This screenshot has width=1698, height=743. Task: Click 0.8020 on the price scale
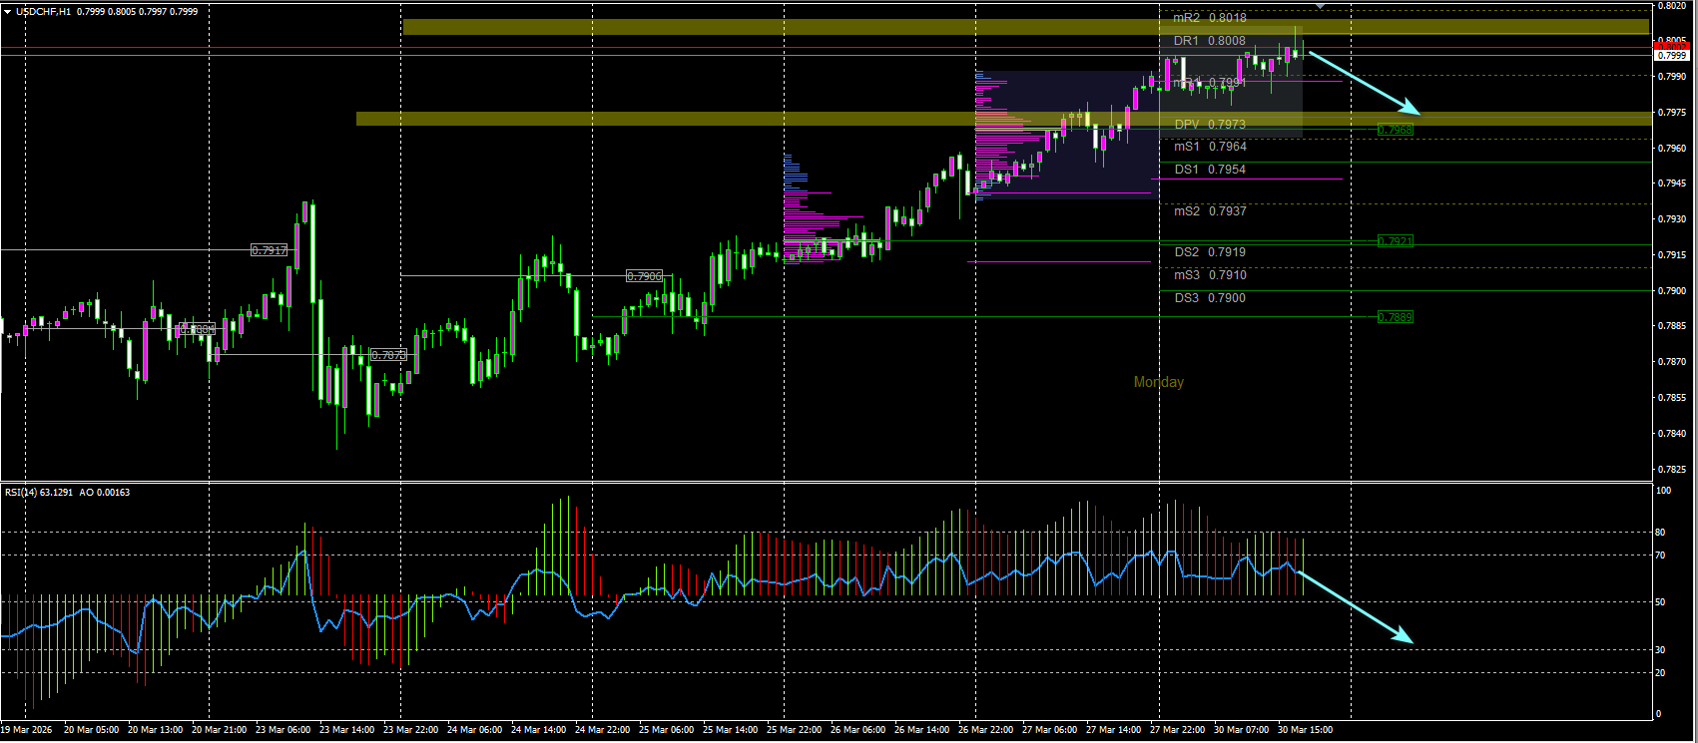[x=1672, y=6]
